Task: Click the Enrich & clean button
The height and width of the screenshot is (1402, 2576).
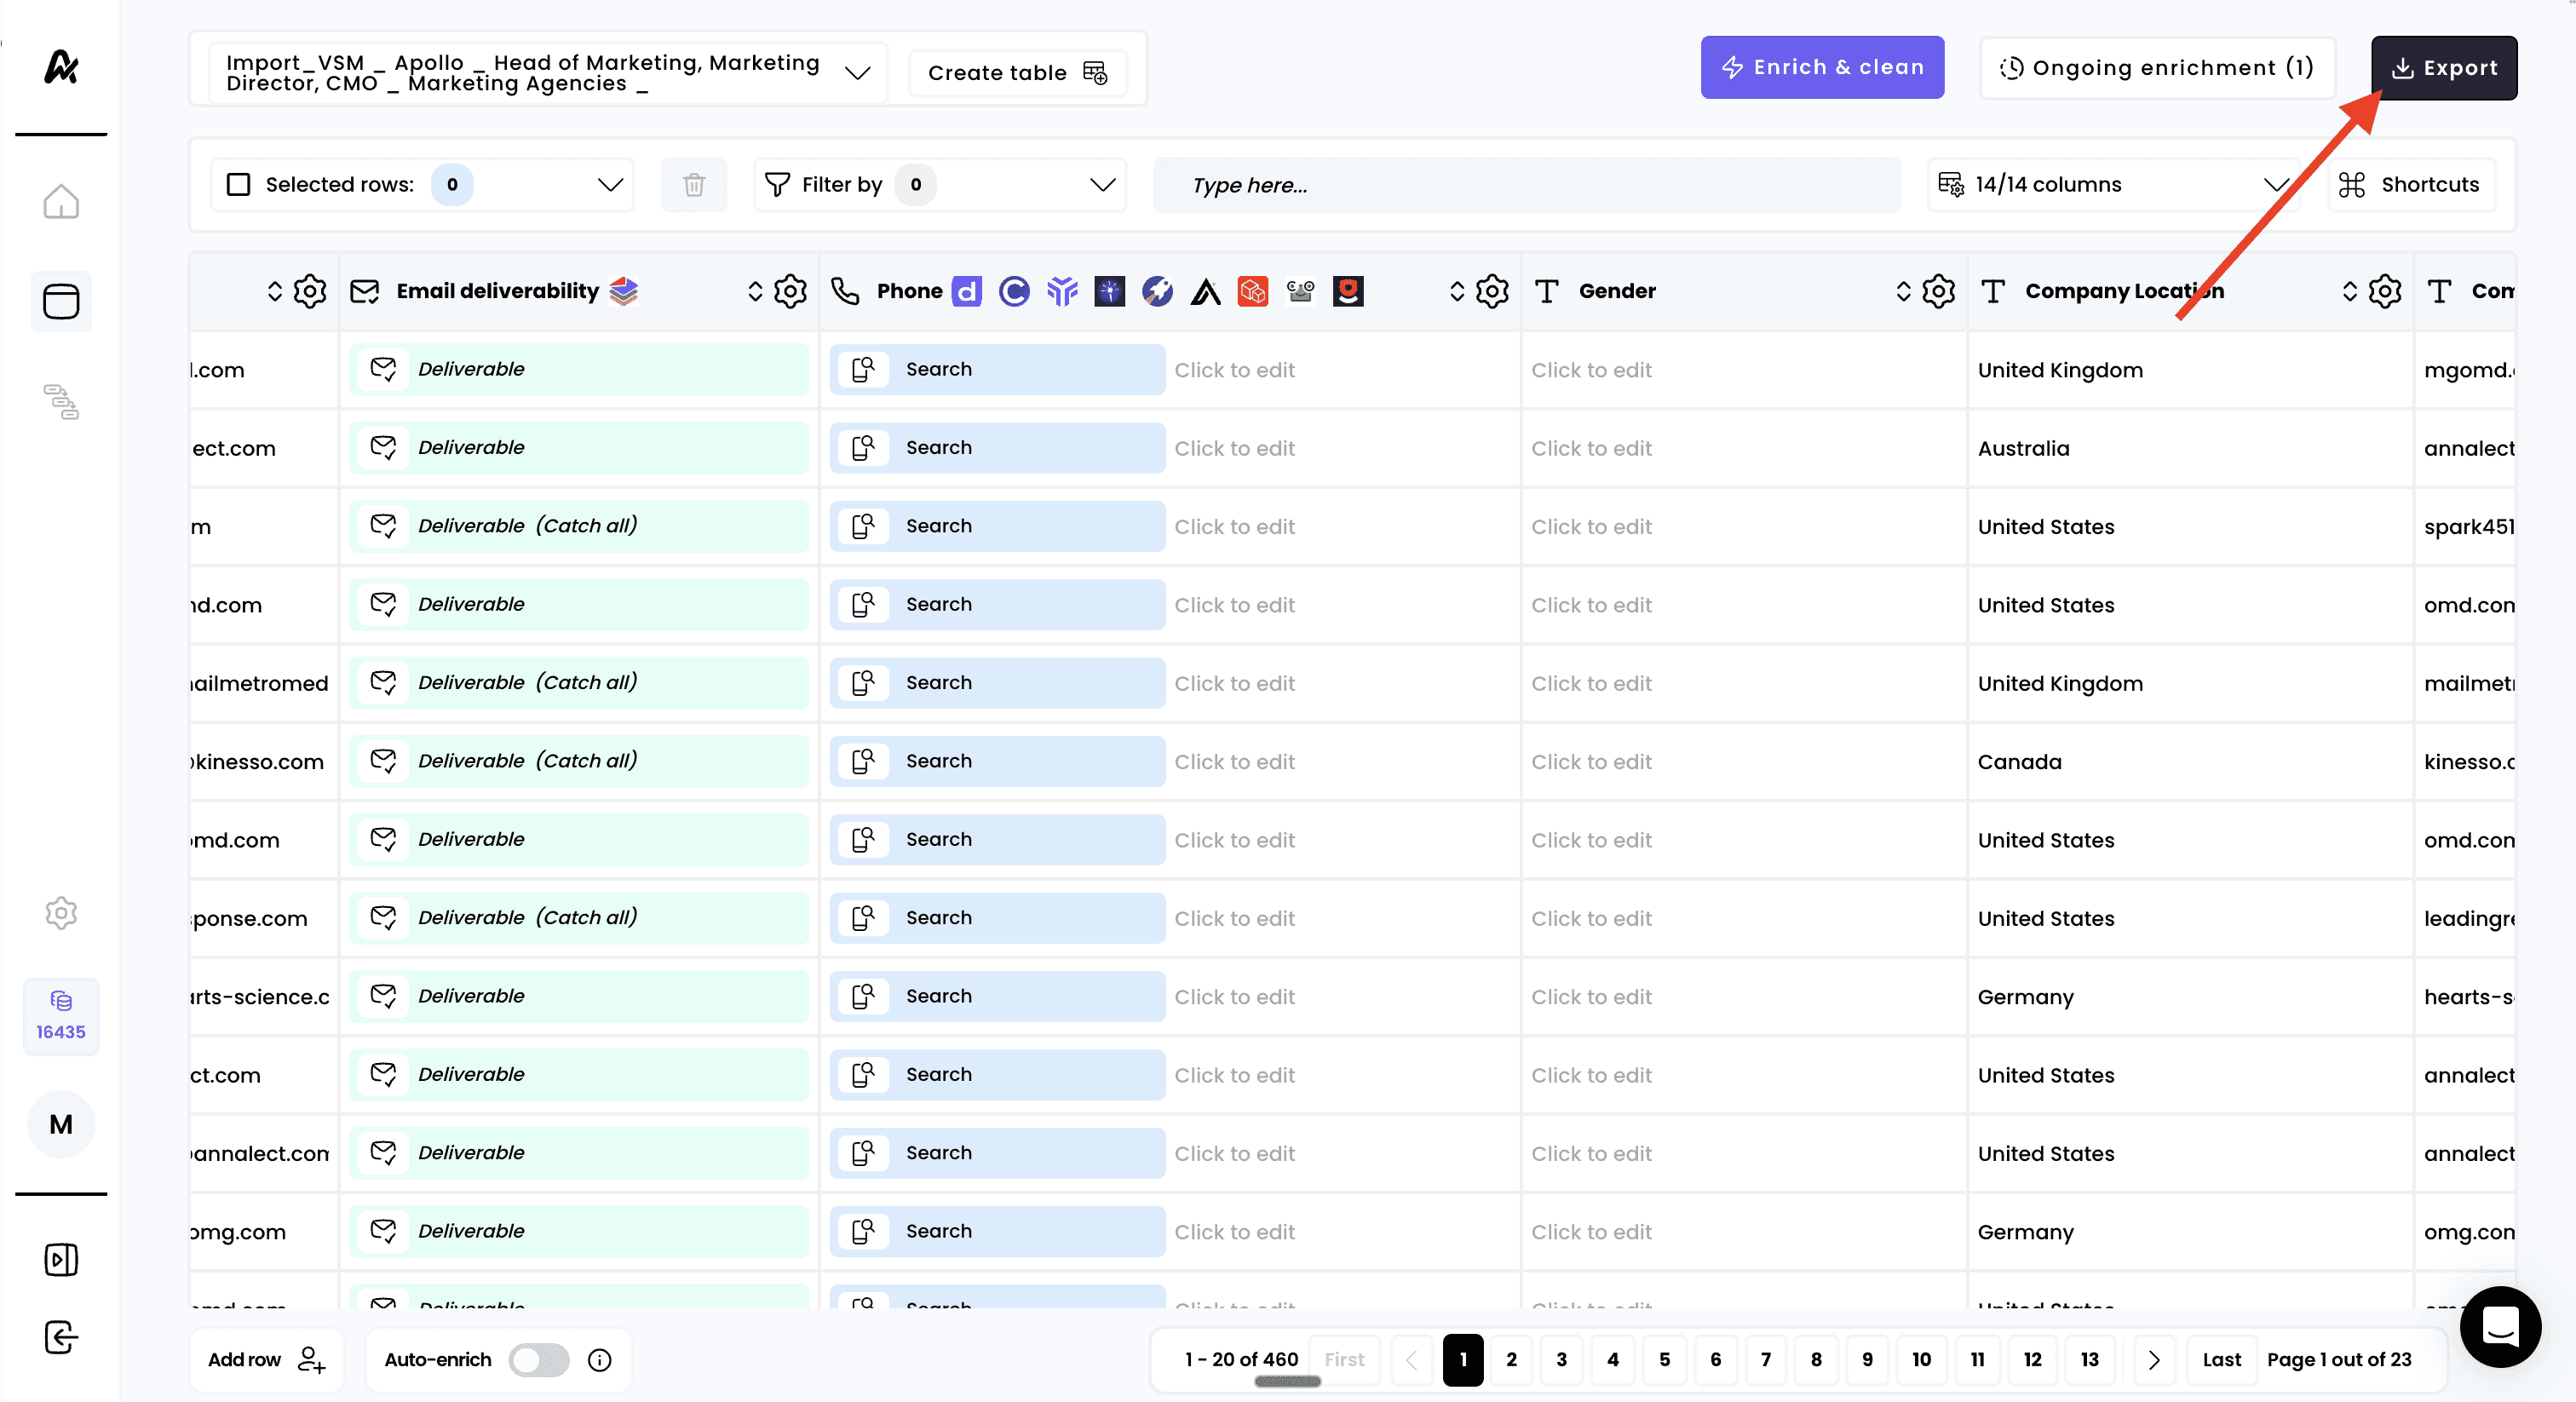Action: pyautogui.click(x=1821, y=67)
